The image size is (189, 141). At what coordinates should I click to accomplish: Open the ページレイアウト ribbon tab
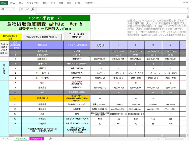coord(33,3)
